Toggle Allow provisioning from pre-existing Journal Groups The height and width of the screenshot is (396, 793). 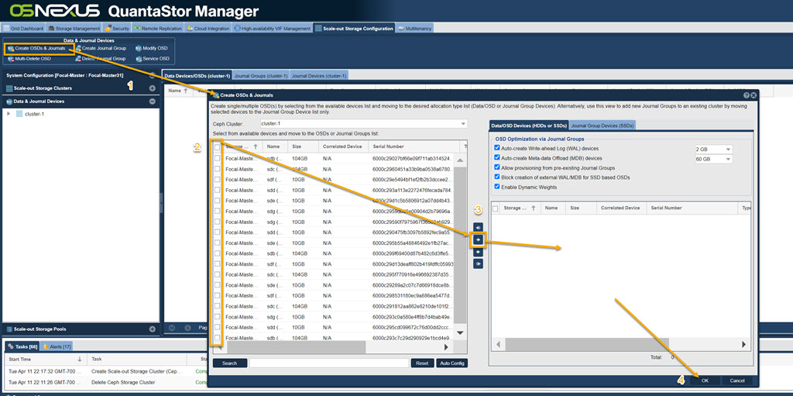click(497, 167)
